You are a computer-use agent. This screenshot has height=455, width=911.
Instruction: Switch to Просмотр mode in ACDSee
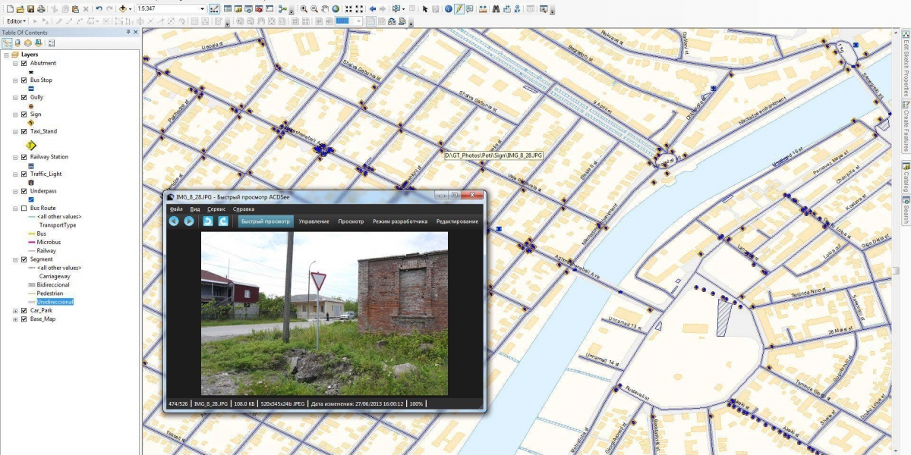pos(351,221)
